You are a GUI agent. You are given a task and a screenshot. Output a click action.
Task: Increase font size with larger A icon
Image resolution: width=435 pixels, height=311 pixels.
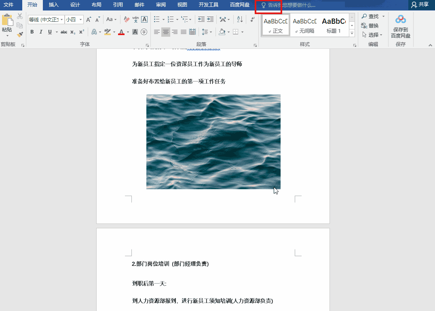(x=89, y=19)
